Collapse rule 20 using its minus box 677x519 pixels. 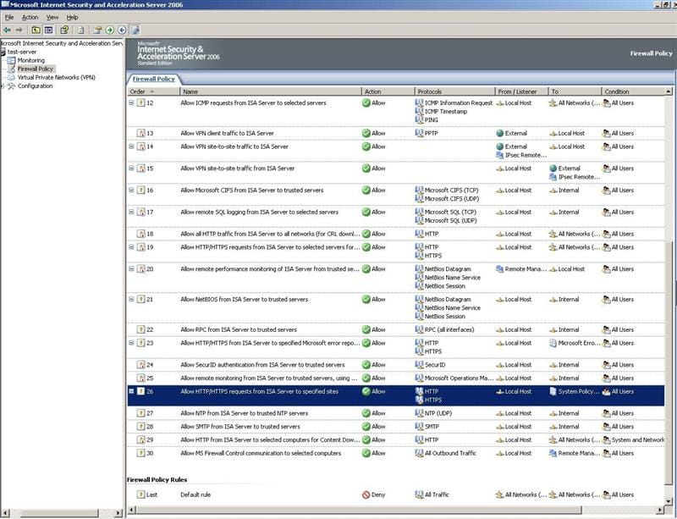coord(131,268)
